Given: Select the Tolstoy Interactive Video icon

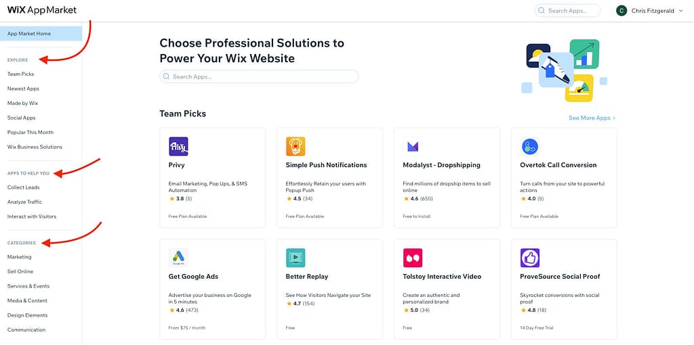Looking at the screenshot, I should pyautogui.click(x=413, y=258).
